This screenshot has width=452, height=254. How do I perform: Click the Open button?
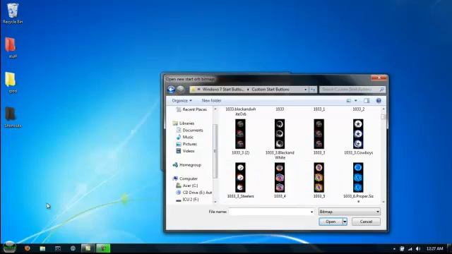pos(331,222)
